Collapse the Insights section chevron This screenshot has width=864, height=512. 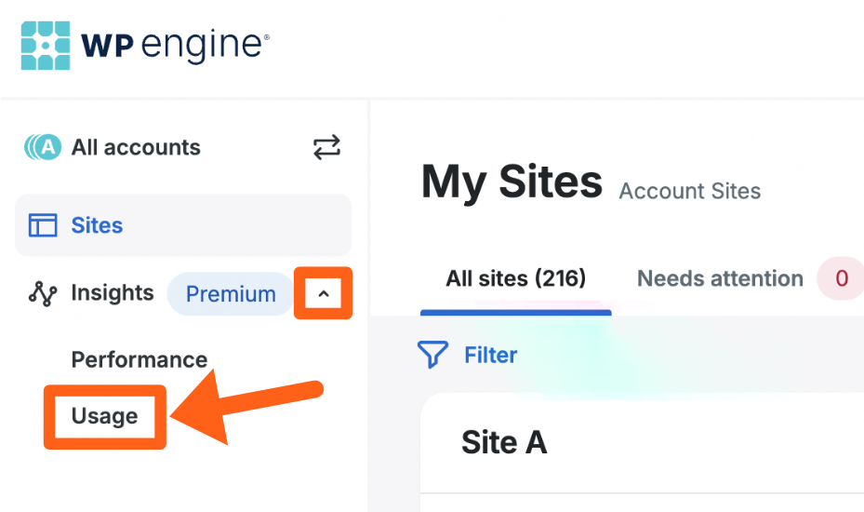tap(324, 294)
